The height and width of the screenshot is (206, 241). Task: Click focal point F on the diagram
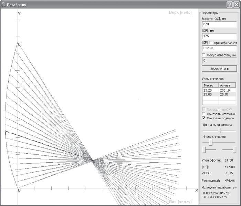pos(93,162)
